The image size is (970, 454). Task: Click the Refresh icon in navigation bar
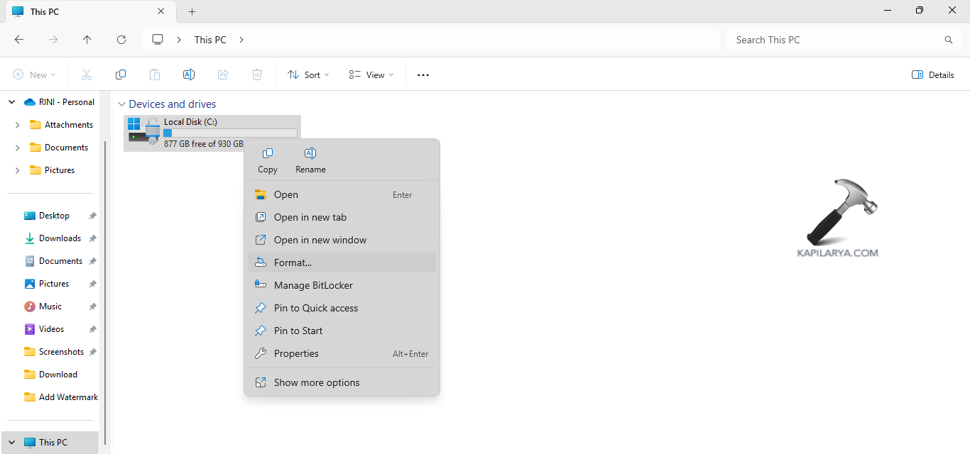pyautogui.click(x=121, y=40)
